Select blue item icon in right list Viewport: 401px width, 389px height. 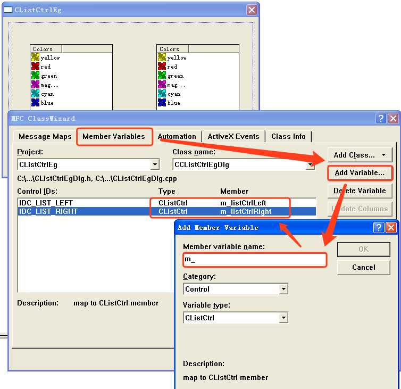[x=162, y=102]
